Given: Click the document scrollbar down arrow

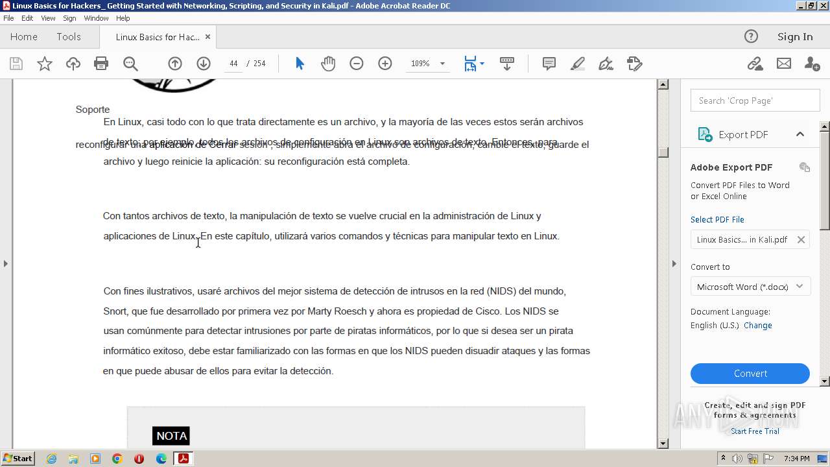Looking at the screenshot, I should [663, 444].
